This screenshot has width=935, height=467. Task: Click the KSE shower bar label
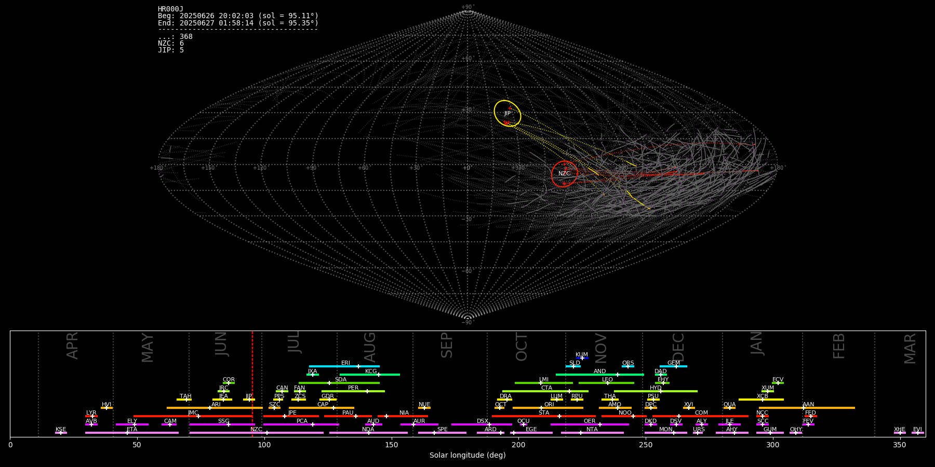[x=61, y=430]
